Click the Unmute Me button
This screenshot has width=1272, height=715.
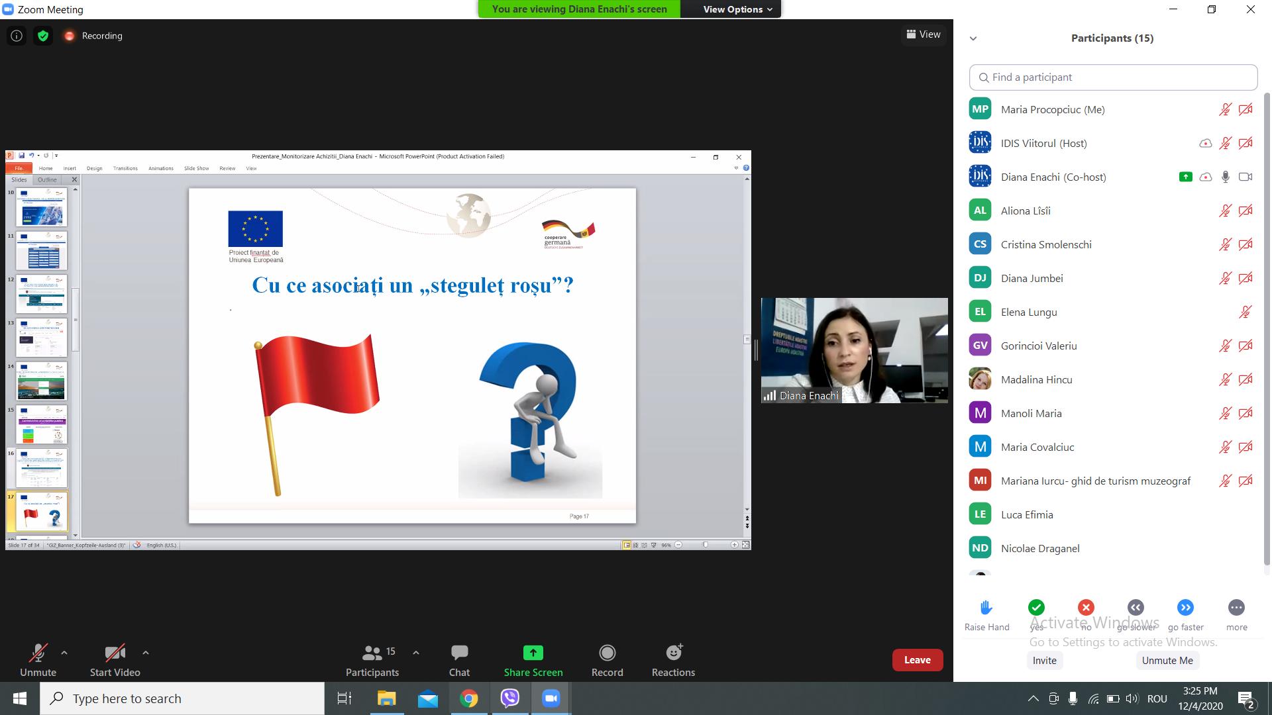1167,661
